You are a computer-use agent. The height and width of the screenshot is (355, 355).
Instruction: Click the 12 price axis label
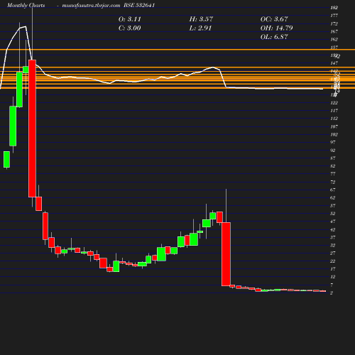tap(333, 277)
